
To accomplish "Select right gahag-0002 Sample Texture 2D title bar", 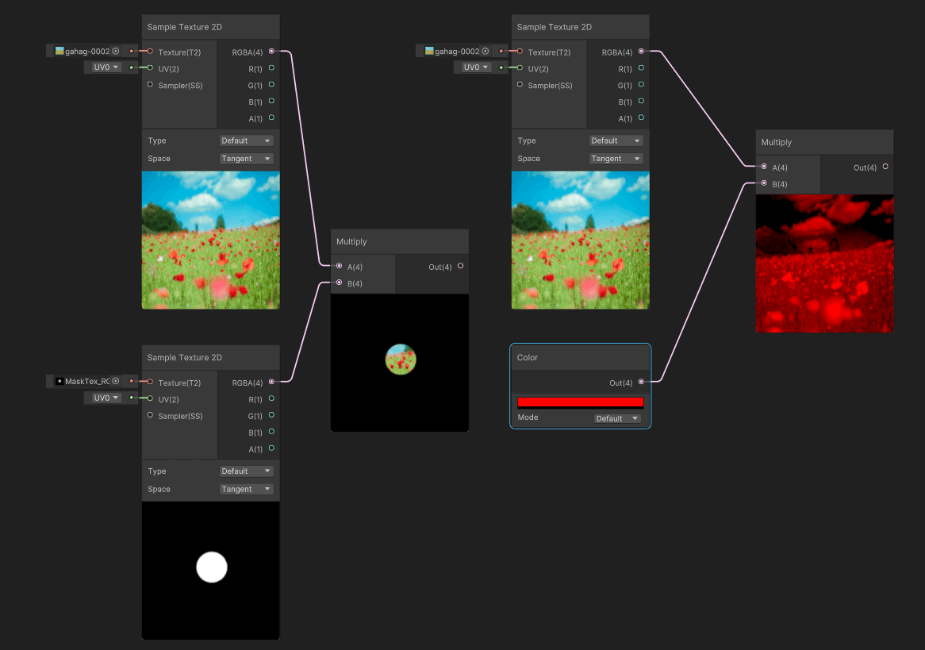I will click(x=581, y=26).
